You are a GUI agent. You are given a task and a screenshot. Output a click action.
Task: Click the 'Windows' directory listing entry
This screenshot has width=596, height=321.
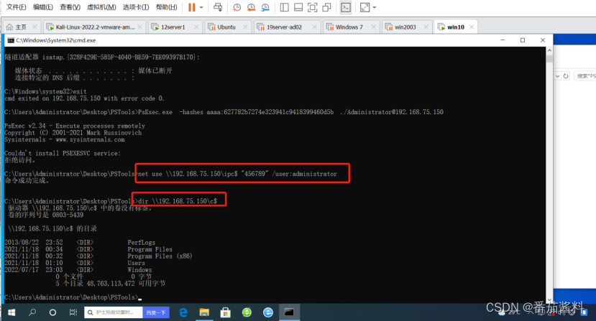pos(139,270)
